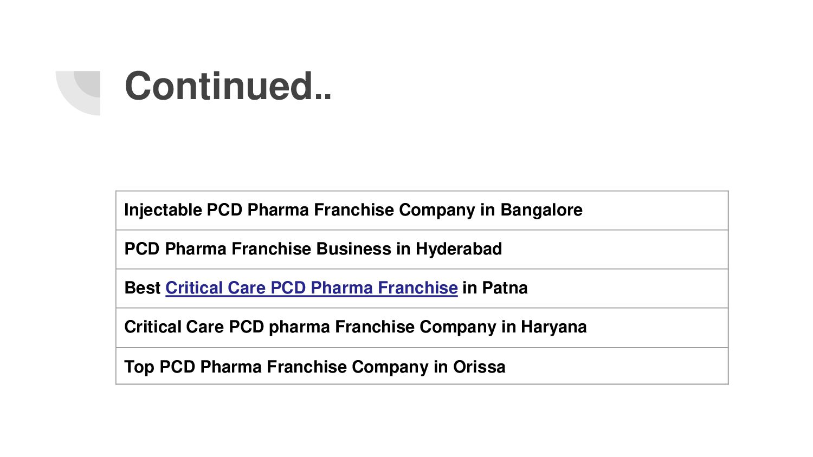Image resolution: width=813 pixels, height=457 pixels.
Task: Click the Continued.. slide title
Action: tap(228, 86)
